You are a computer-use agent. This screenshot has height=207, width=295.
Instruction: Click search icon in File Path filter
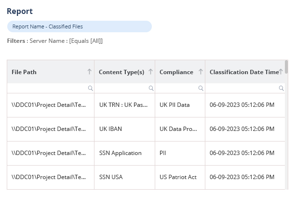coord(90,89)
